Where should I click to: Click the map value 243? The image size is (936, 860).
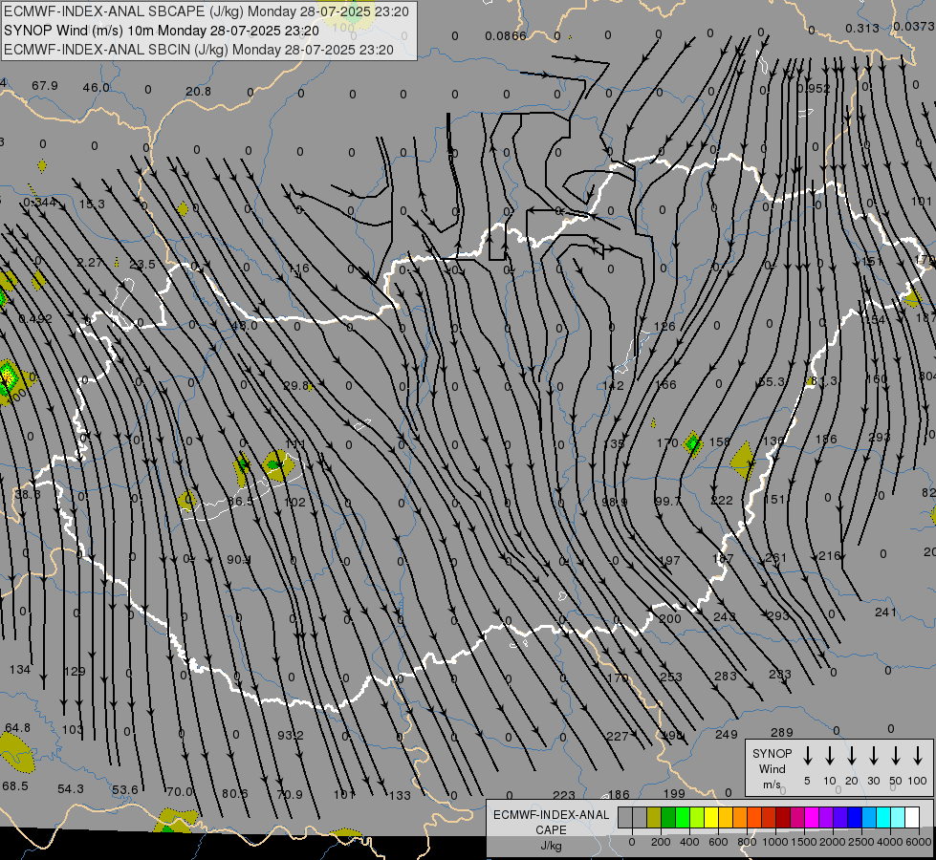(x=724, y=616)
